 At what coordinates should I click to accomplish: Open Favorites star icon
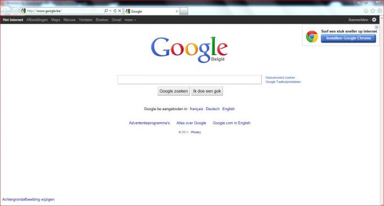(373, 11)
